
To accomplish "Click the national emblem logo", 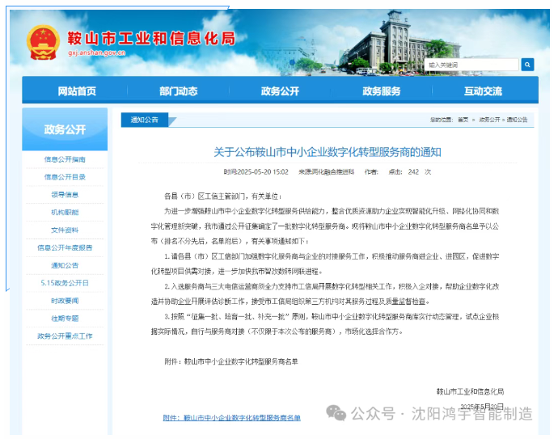I will pos(43,41).
